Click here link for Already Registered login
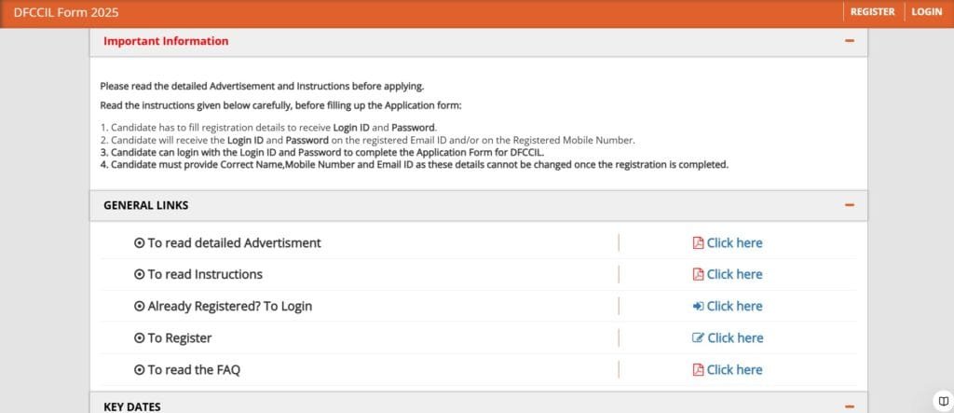The height and width of the screenshot is (413, 954). coord(734,307)
